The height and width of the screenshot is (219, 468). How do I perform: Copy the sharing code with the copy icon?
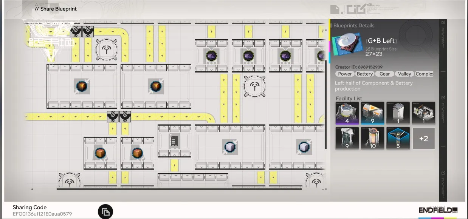105,212
